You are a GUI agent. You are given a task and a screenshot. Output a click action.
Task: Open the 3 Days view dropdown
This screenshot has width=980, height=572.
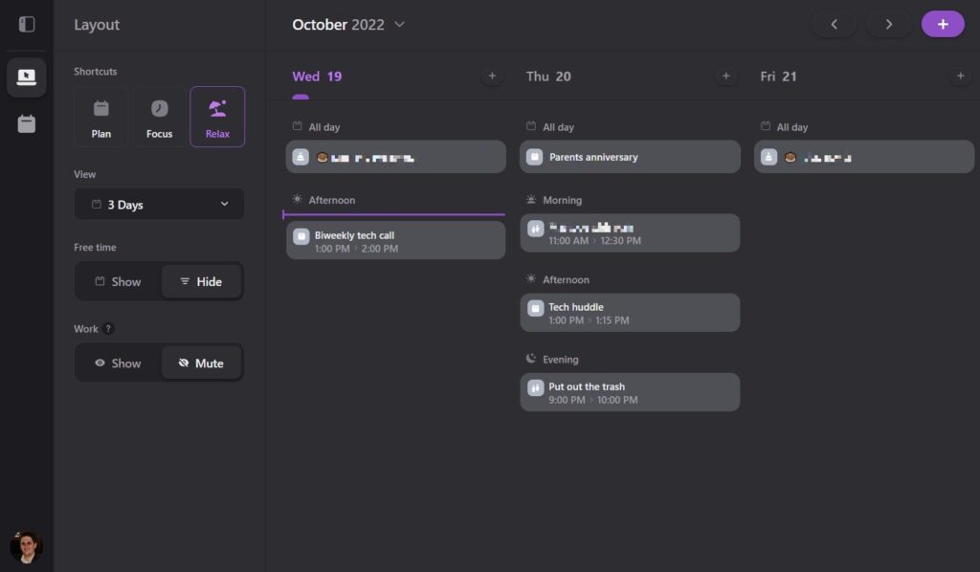159,204
